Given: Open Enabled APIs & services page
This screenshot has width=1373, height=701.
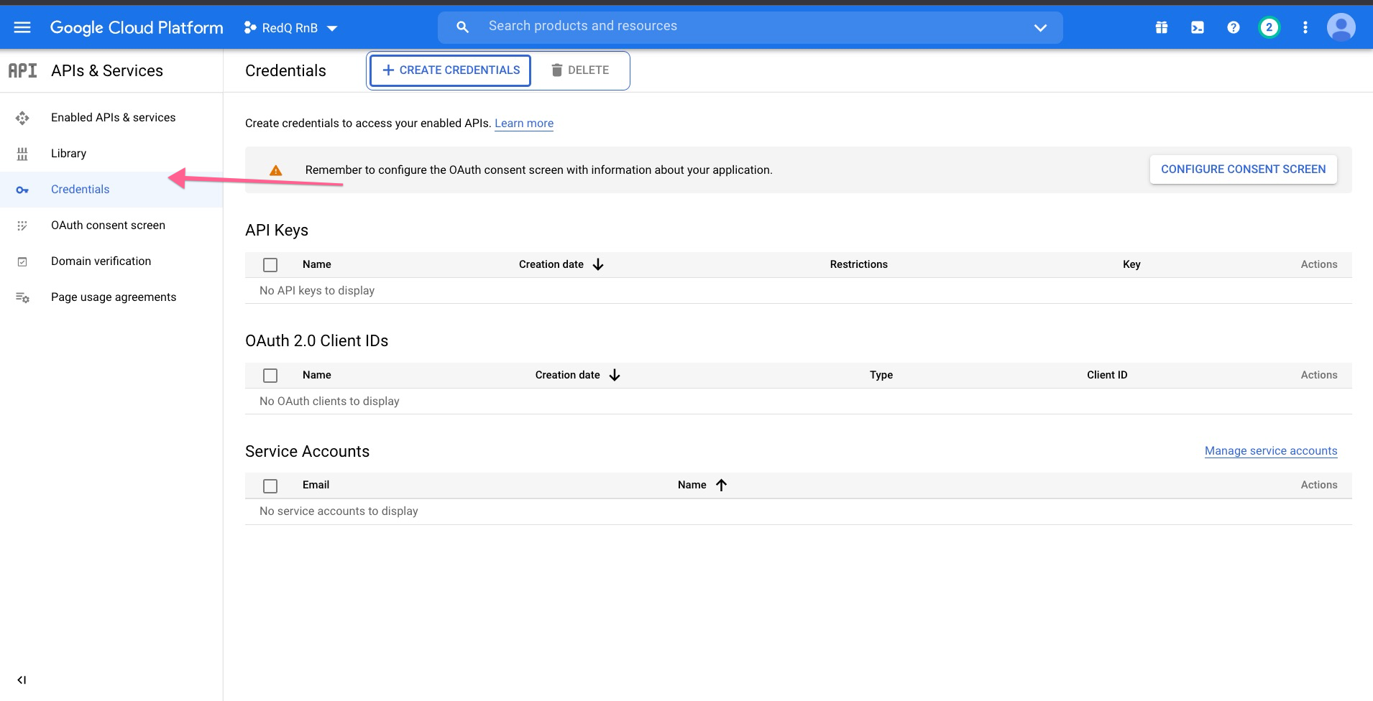Looking at the screenshot, I should coord(113,118).
